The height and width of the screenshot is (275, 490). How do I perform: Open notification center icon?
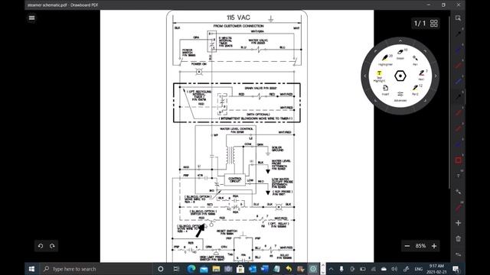click(456, 269)
